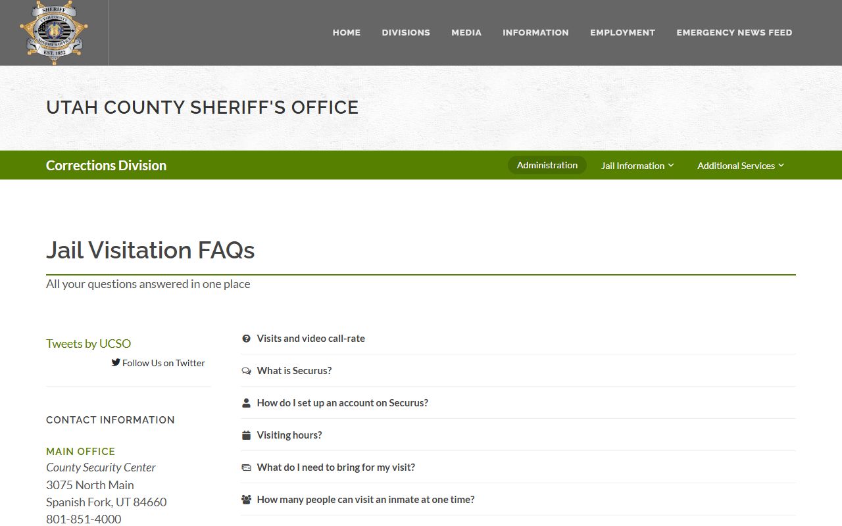842x526 pixels.
Task: Click the group icon beside How many people can visit
Action: click(247, 500)
